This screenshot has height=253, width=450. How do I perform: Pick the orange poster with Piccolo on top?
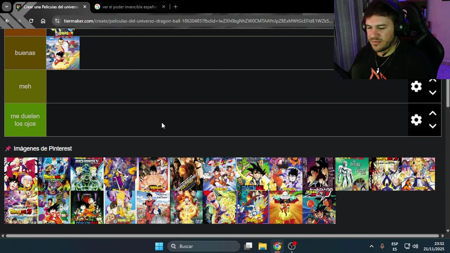[x=286, y=207]
